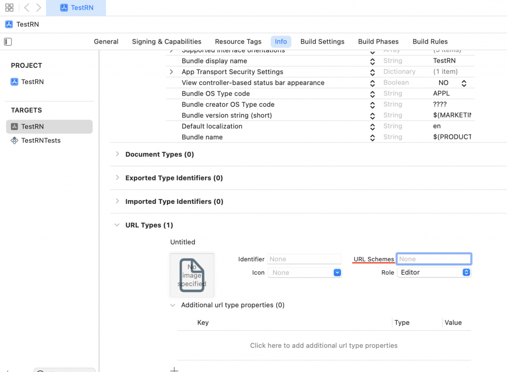Image resolution: width=507 pixels, height=372 pixels.
Task: Open the Boolean NO value stepper
Action: click(x=464, y=83)
